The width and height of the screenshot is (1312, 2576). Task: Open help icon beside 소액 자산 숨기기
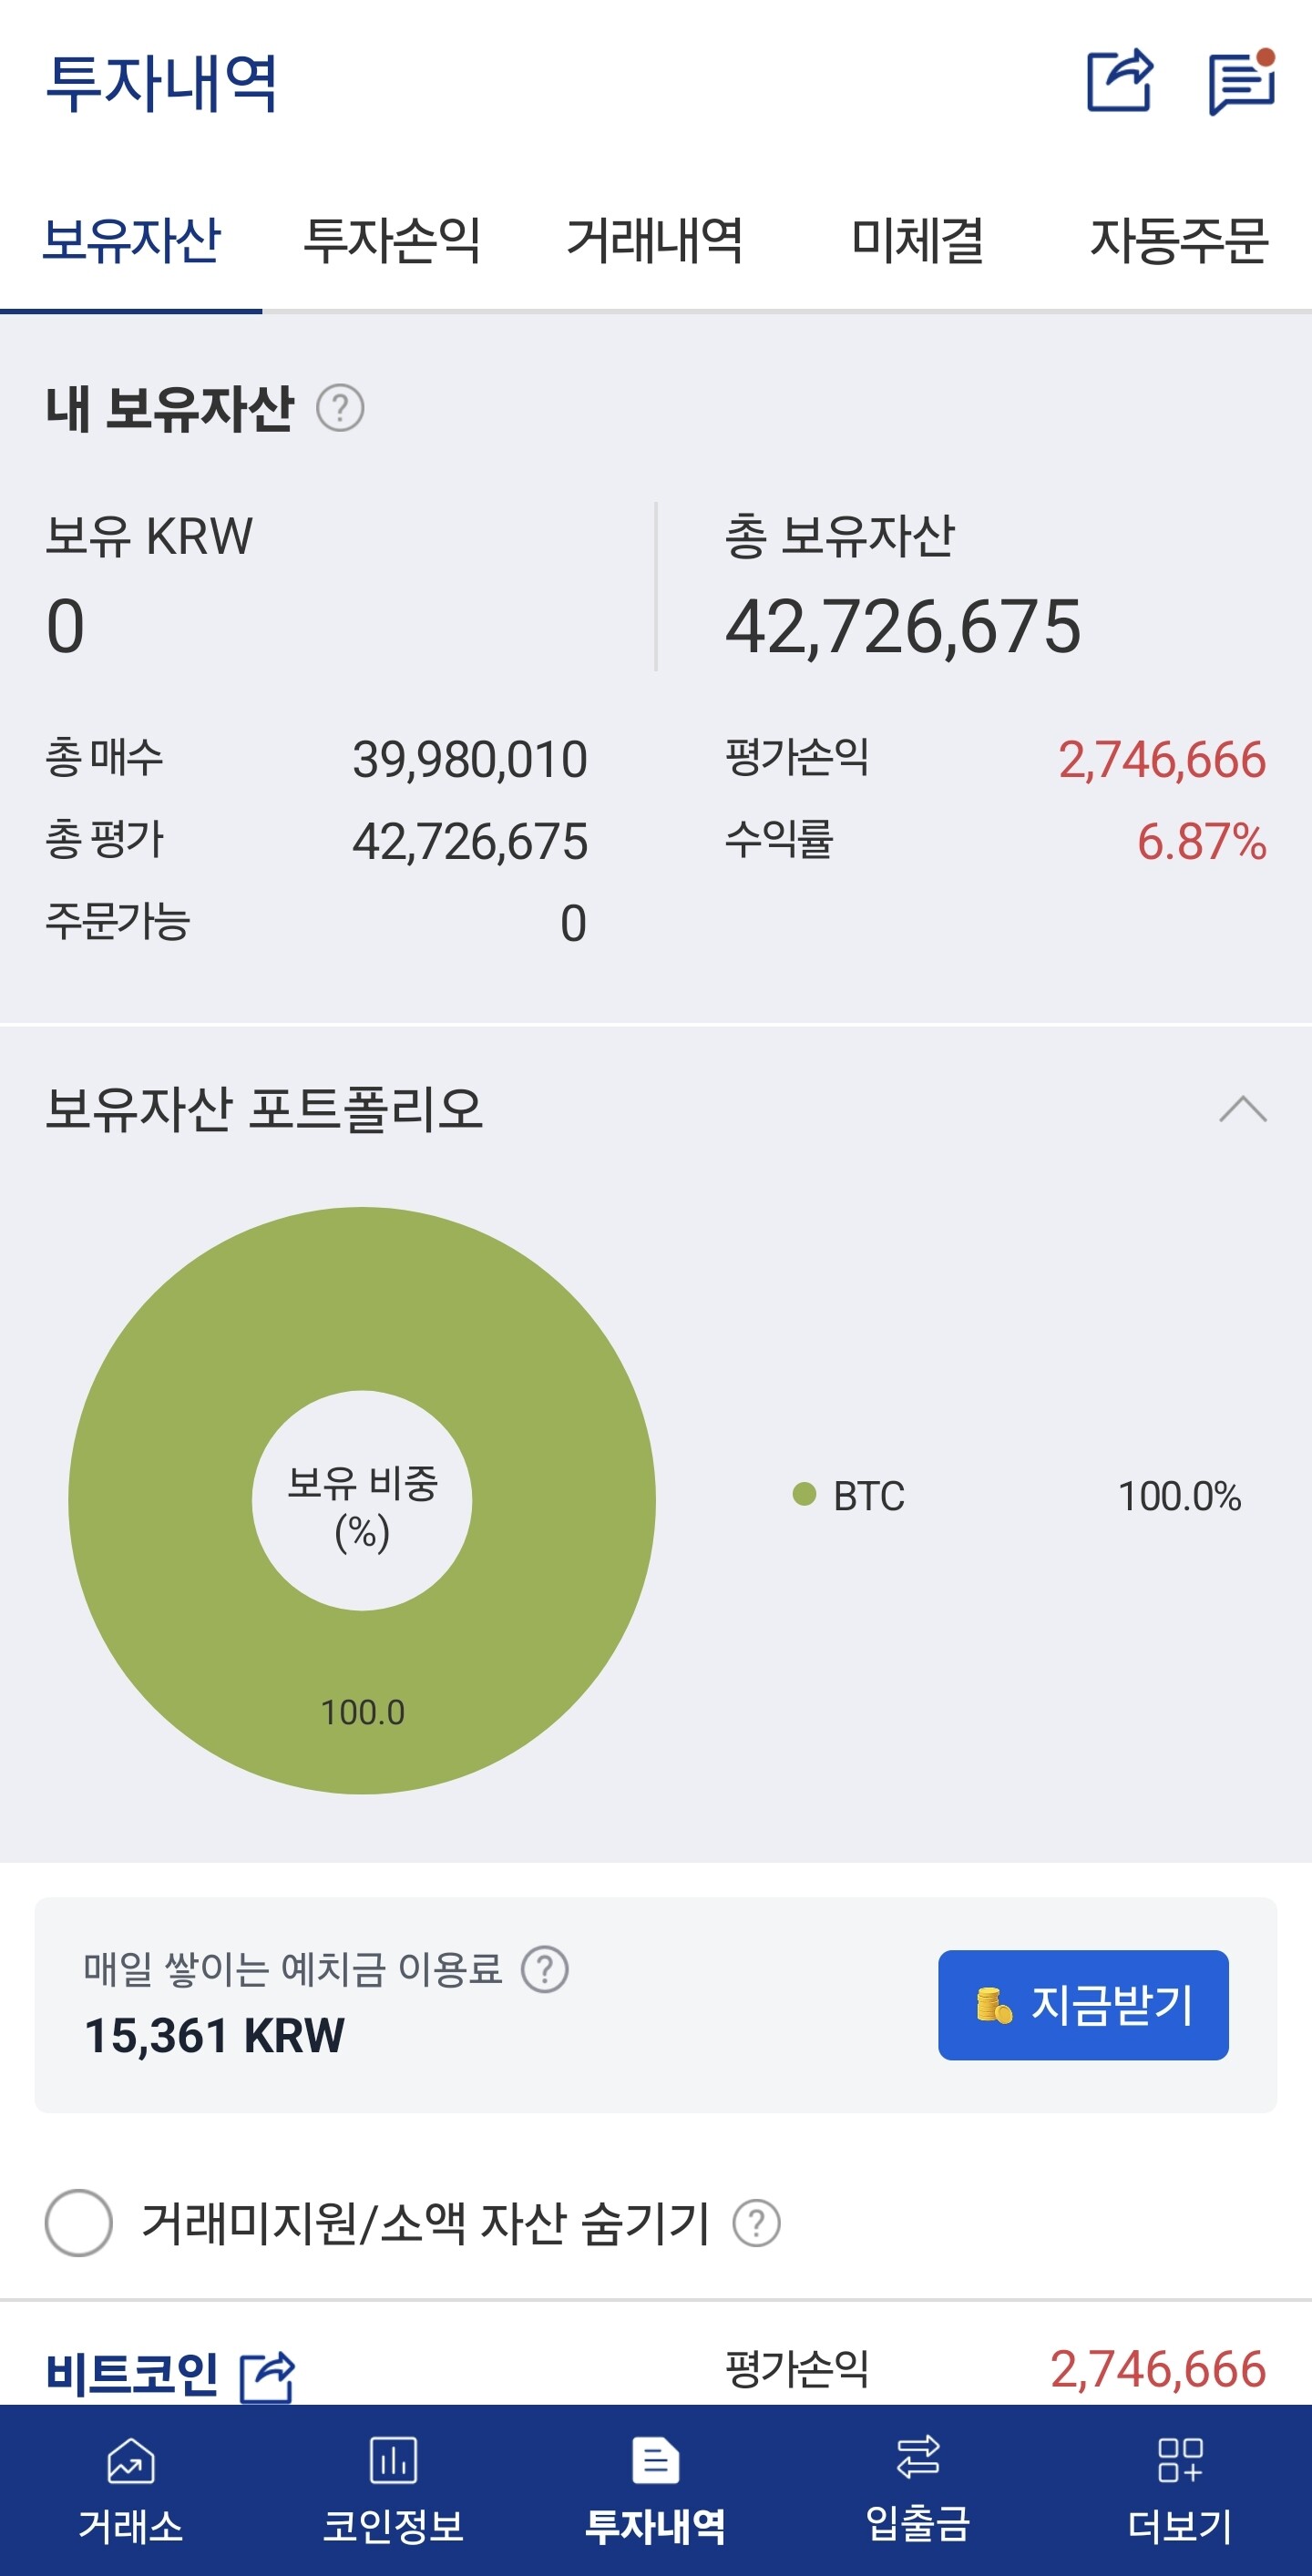point(757,2223)
